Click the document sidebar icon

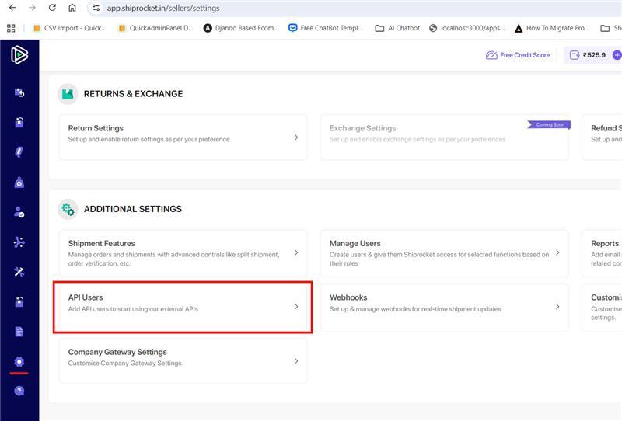pos(19,332)
